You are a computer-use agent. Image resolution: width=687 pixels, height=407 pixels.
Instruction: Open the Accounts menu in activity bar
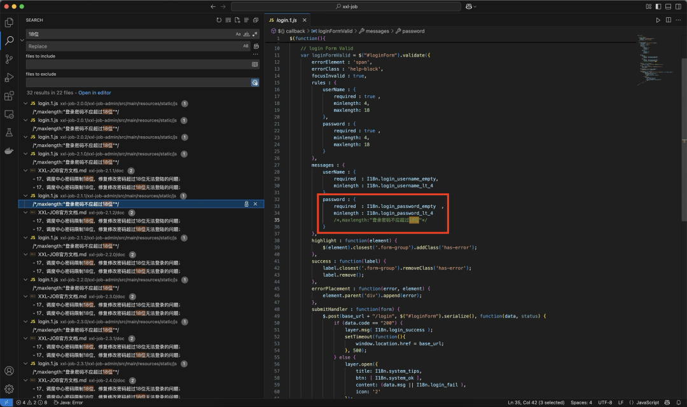coord(9,371)
